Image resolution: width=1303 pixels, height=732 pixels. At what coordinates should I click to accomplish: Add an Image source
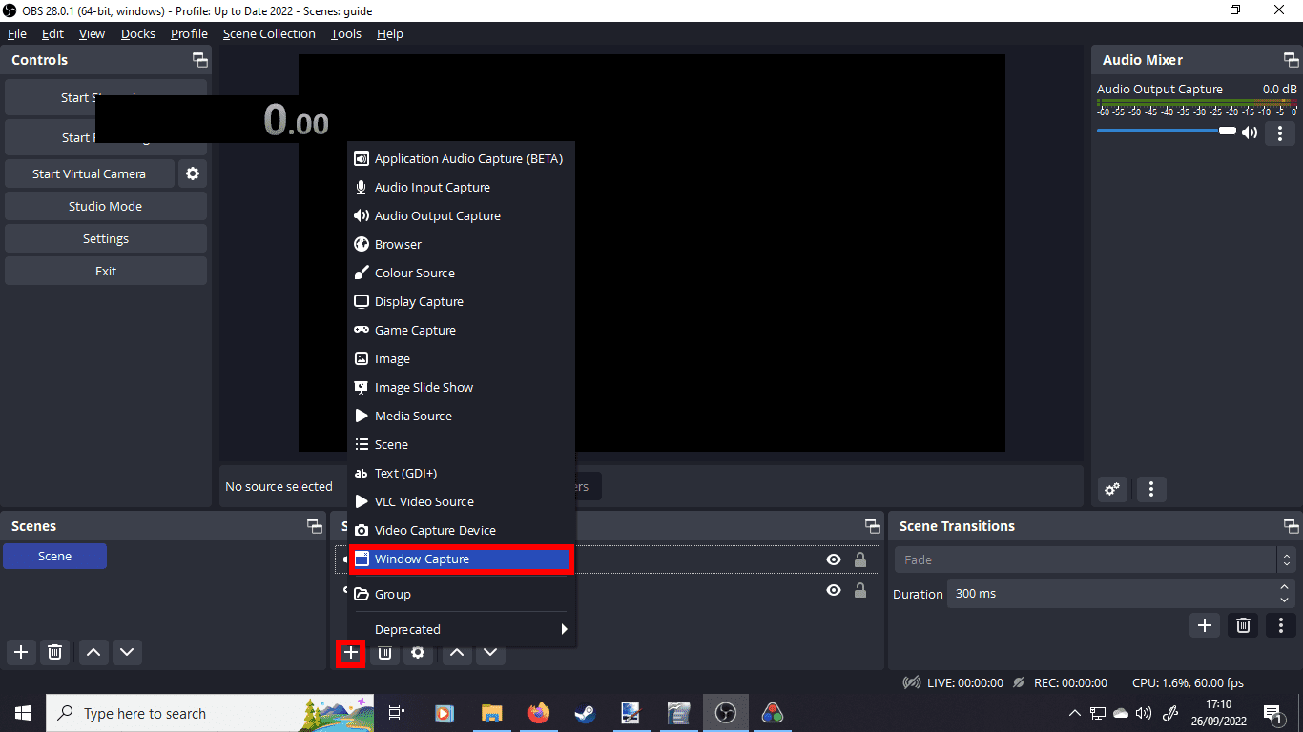462,359
